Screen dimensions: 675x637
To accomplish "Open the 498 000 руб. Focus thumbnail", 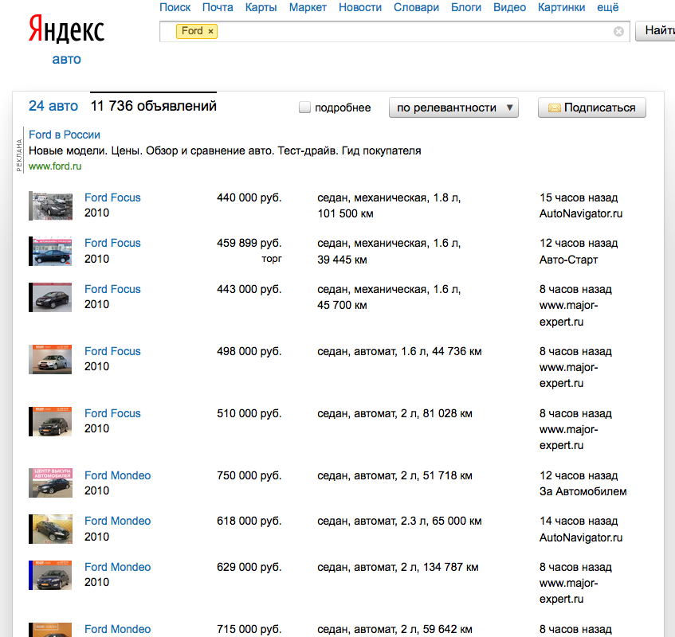I will pos(50,359).
